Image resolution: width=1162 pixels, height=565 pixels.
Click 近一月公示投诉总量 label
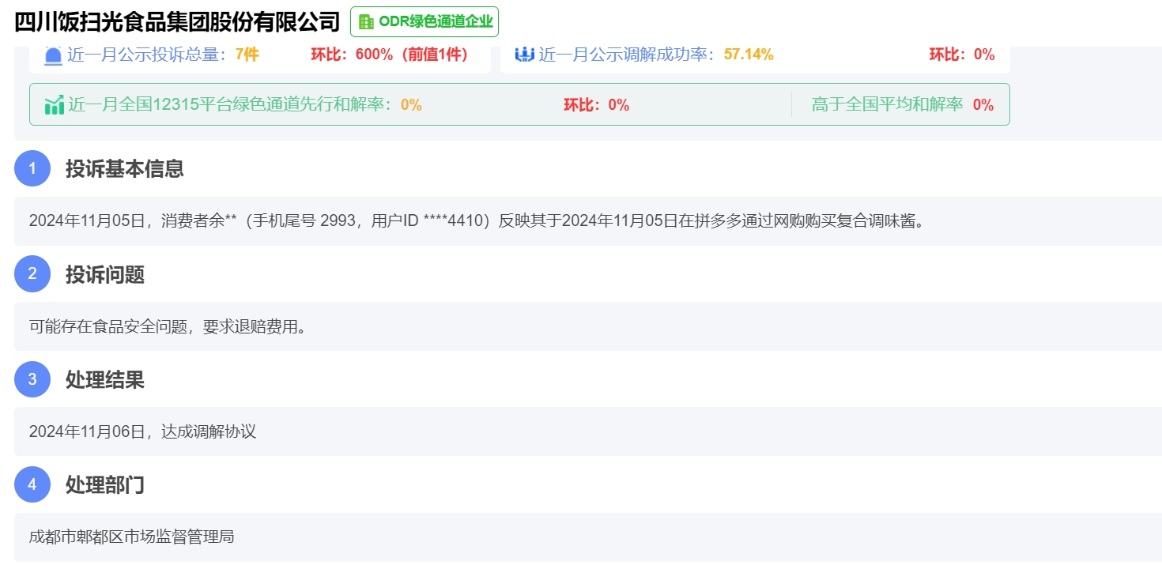click(x=147, y=55)
